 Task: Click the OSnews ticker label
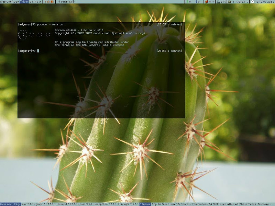[145, 204]
